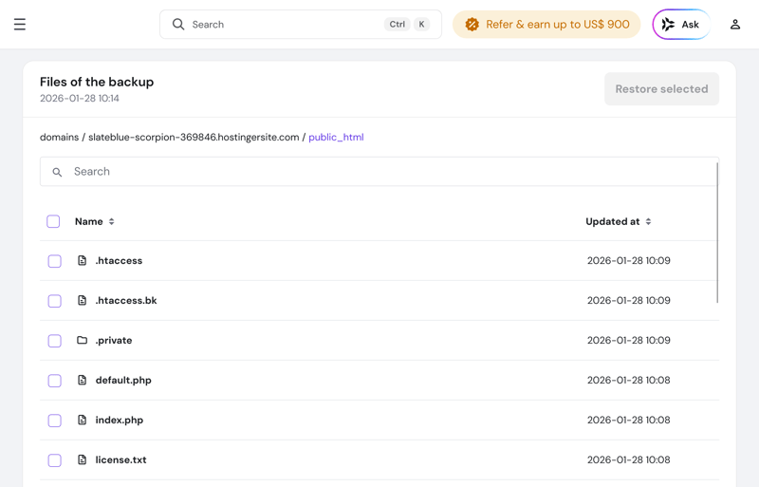Focus the backup files search field
The width and height of the screenshot is (759, 487).
379,172
